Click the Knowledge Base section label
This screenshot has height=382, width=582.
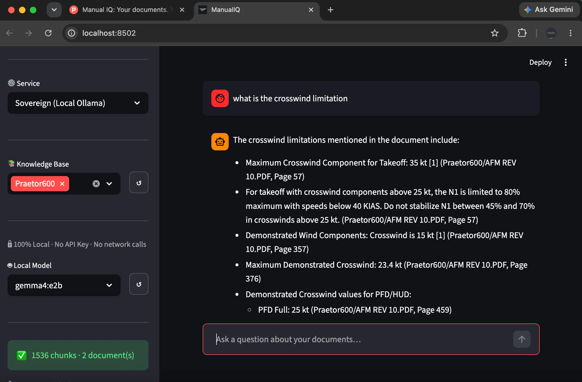pyautogui.click(x=38, y=164)
